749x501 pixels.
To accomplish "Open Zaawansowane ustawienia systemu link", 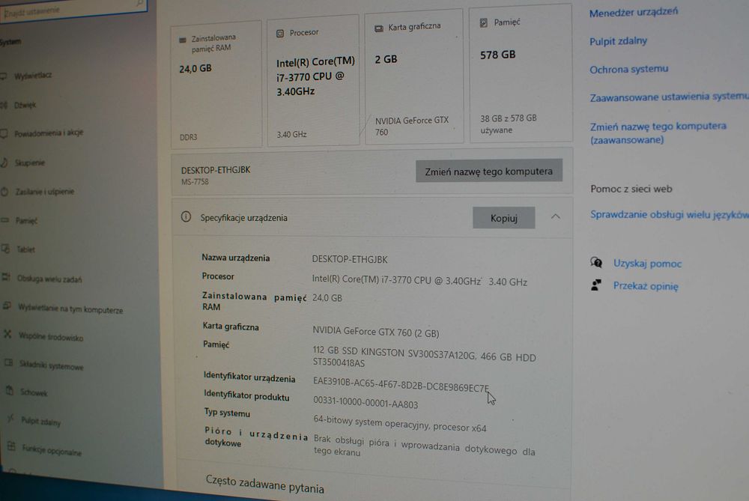I will [669, 97].
